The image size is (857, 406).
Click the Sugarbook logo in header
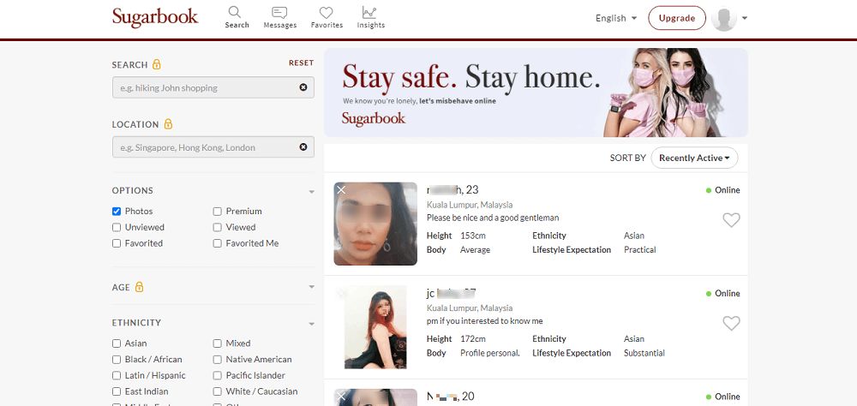click(x=155, y=17)
